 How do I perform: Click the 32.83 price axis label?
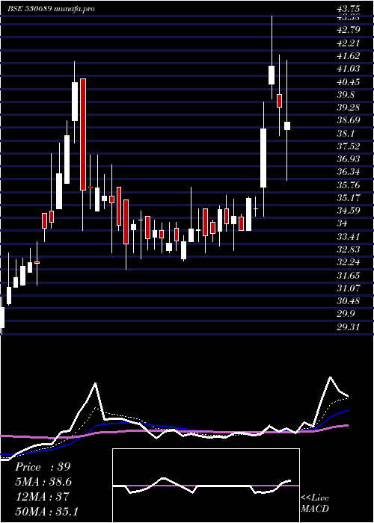[348, 250]
